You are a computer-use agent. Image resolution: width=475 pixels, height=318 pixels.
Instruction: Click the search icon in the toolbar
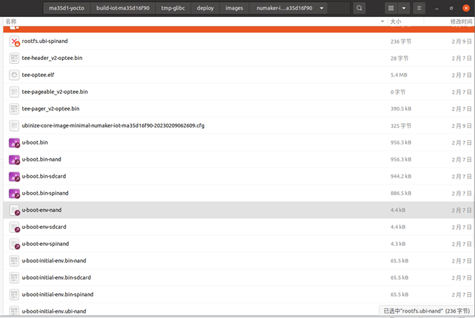(359, 8)
